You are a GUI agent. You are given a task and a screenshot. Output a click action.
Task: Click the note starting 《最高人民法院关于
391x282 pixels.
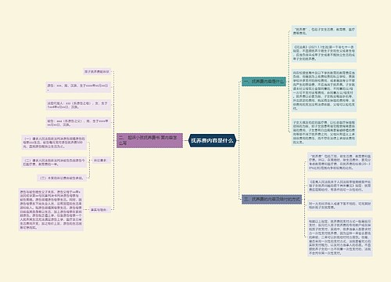pyautogui.click(x=340, y=186)
